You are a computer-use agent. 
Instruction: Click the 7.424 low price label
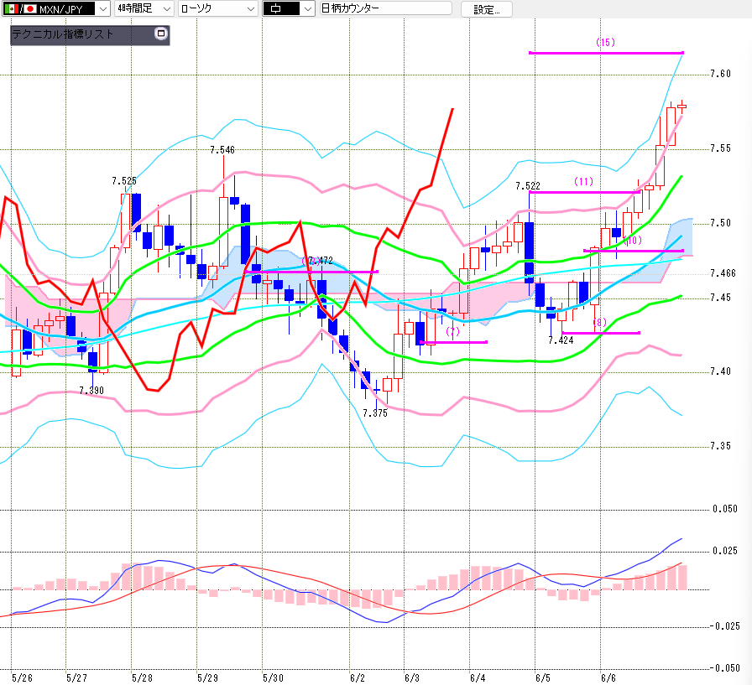[x=561, y=340]
